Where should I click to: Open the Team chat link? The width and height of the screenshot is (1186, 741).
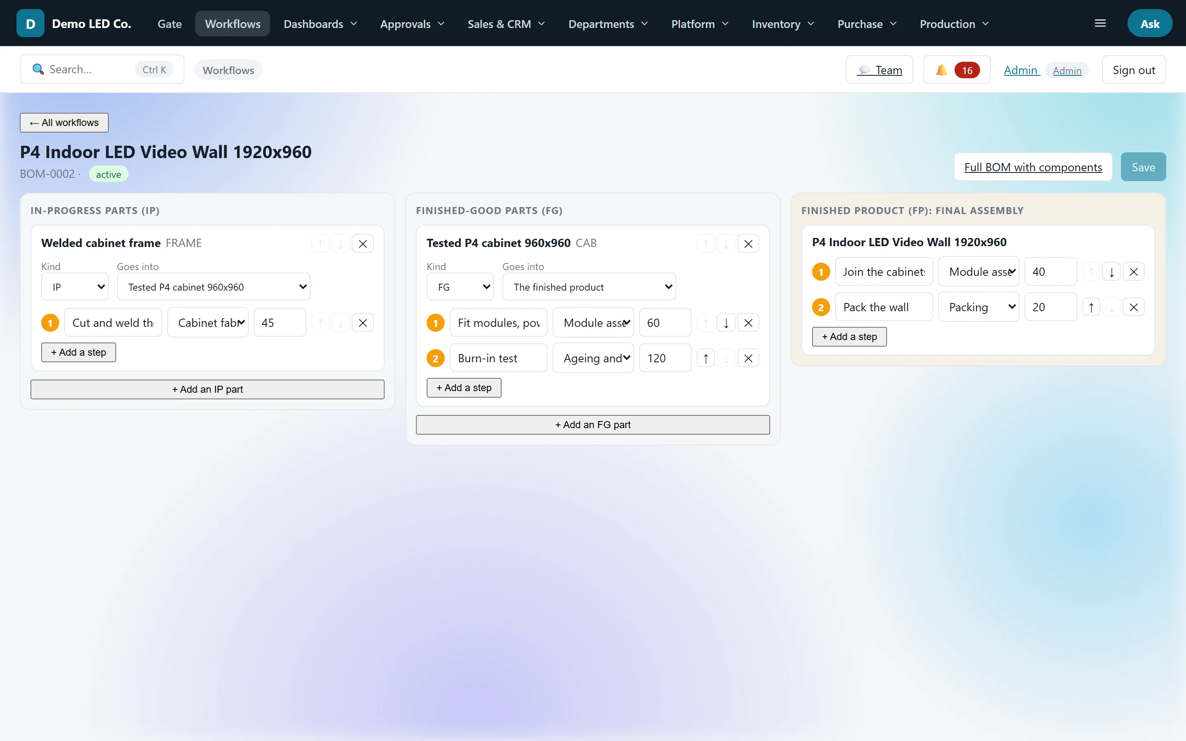879,70
